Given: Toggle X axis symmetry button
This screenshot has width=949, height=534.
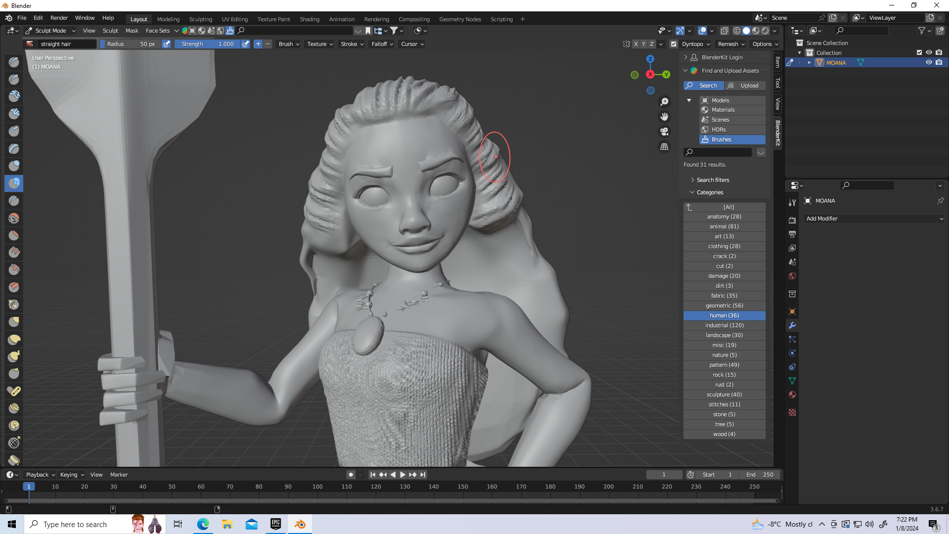Looking at the screenshot, I should [x=636, y=44].
